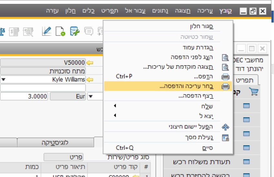Open the layout designer document-gear icon
The height and width of the screenshot is (177, 274).
point(60,32)
